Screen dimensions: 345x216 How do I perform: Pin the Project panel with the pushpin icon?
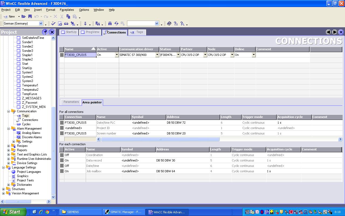45,32
